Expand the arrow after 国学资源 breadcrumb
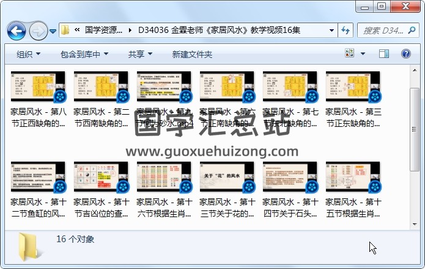This screenshot has height=269, width=425. click(130, 30)
